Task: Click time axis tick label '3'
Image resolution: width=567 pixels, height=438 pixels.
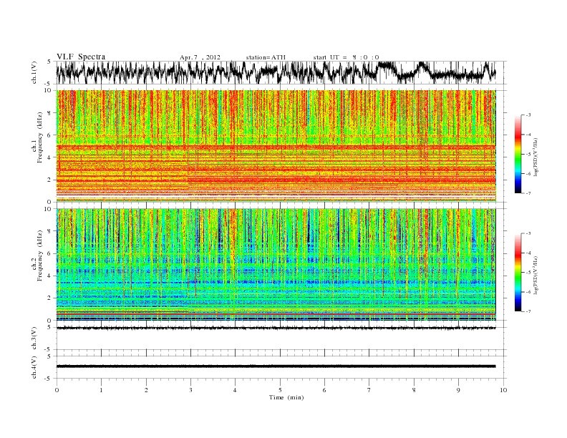Action: tap(190, 390)
